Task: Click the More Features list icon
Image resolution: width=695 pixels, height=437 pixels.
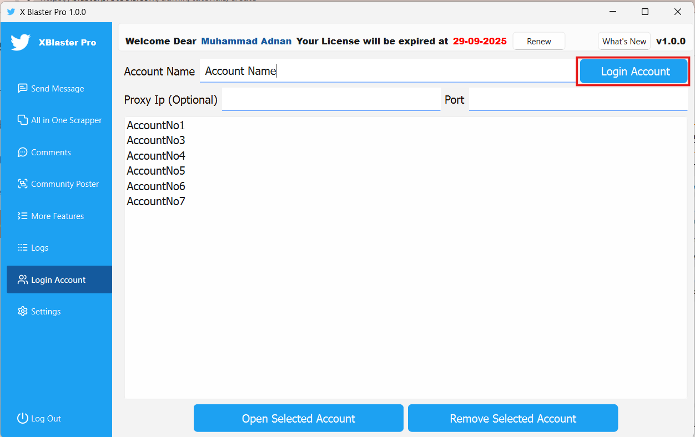Action: (22, 216)
